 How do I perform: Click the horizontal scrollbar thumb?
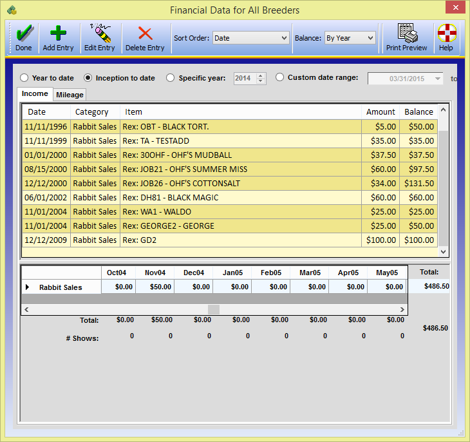pos(214,309)
